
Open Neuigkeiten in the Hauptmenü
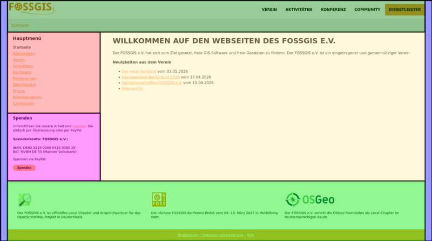pyautogui.click(x=24, y=54)
